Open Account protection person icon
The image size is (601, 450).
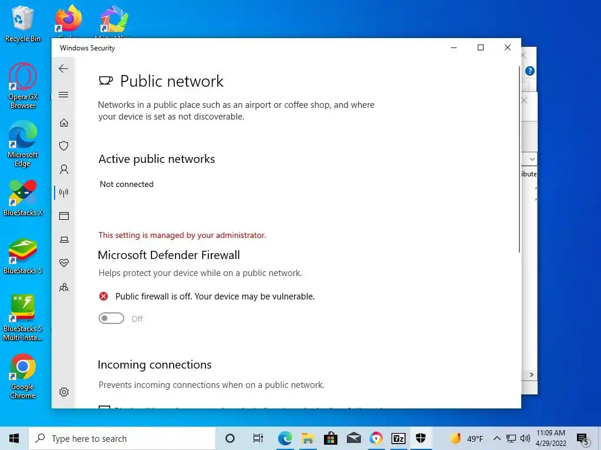(x=64, y=169)
